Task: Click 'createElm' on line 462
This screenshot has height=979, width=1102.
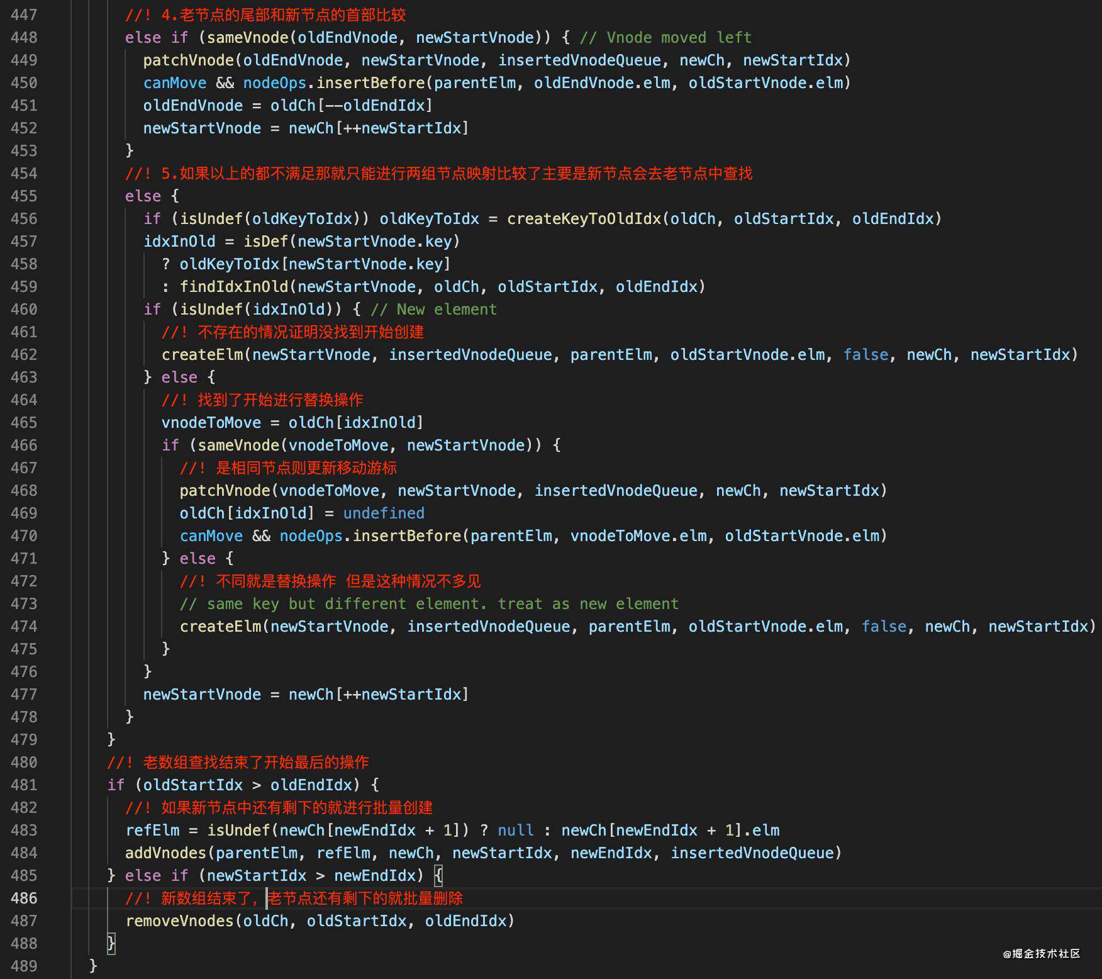Action: click(x=202, y=354)
